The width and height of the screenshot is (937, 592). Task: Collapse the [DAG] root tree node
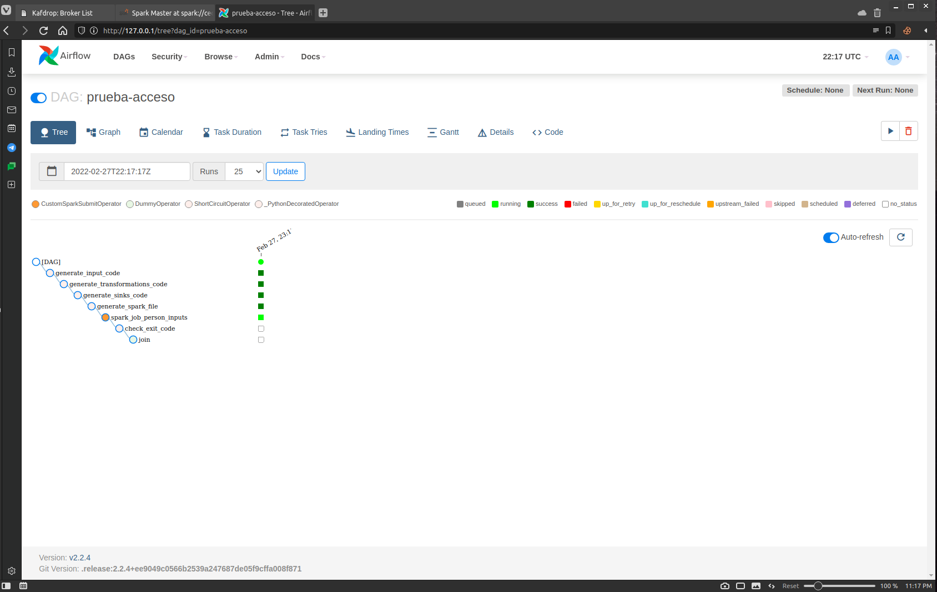[36, 262]
